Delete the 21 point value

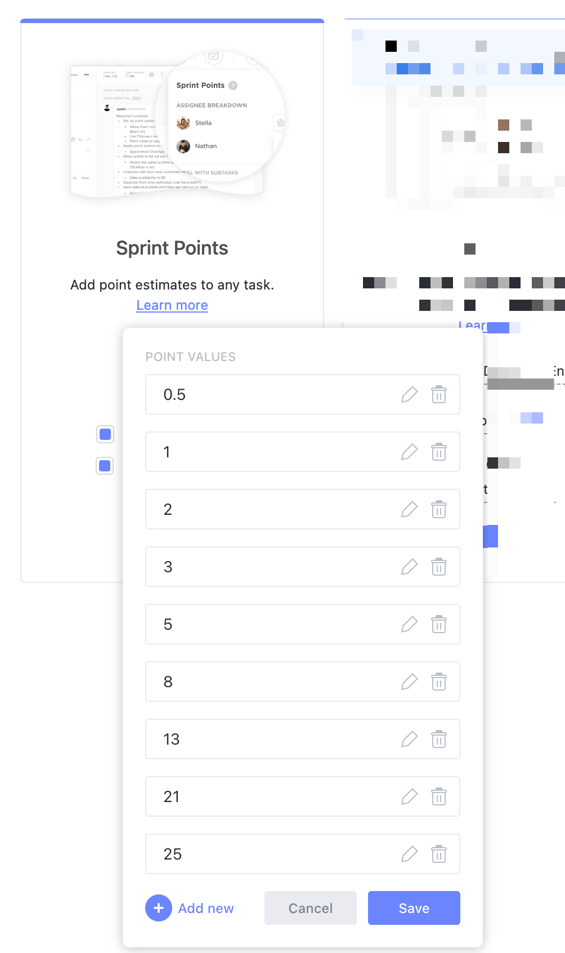click(439, 796)
